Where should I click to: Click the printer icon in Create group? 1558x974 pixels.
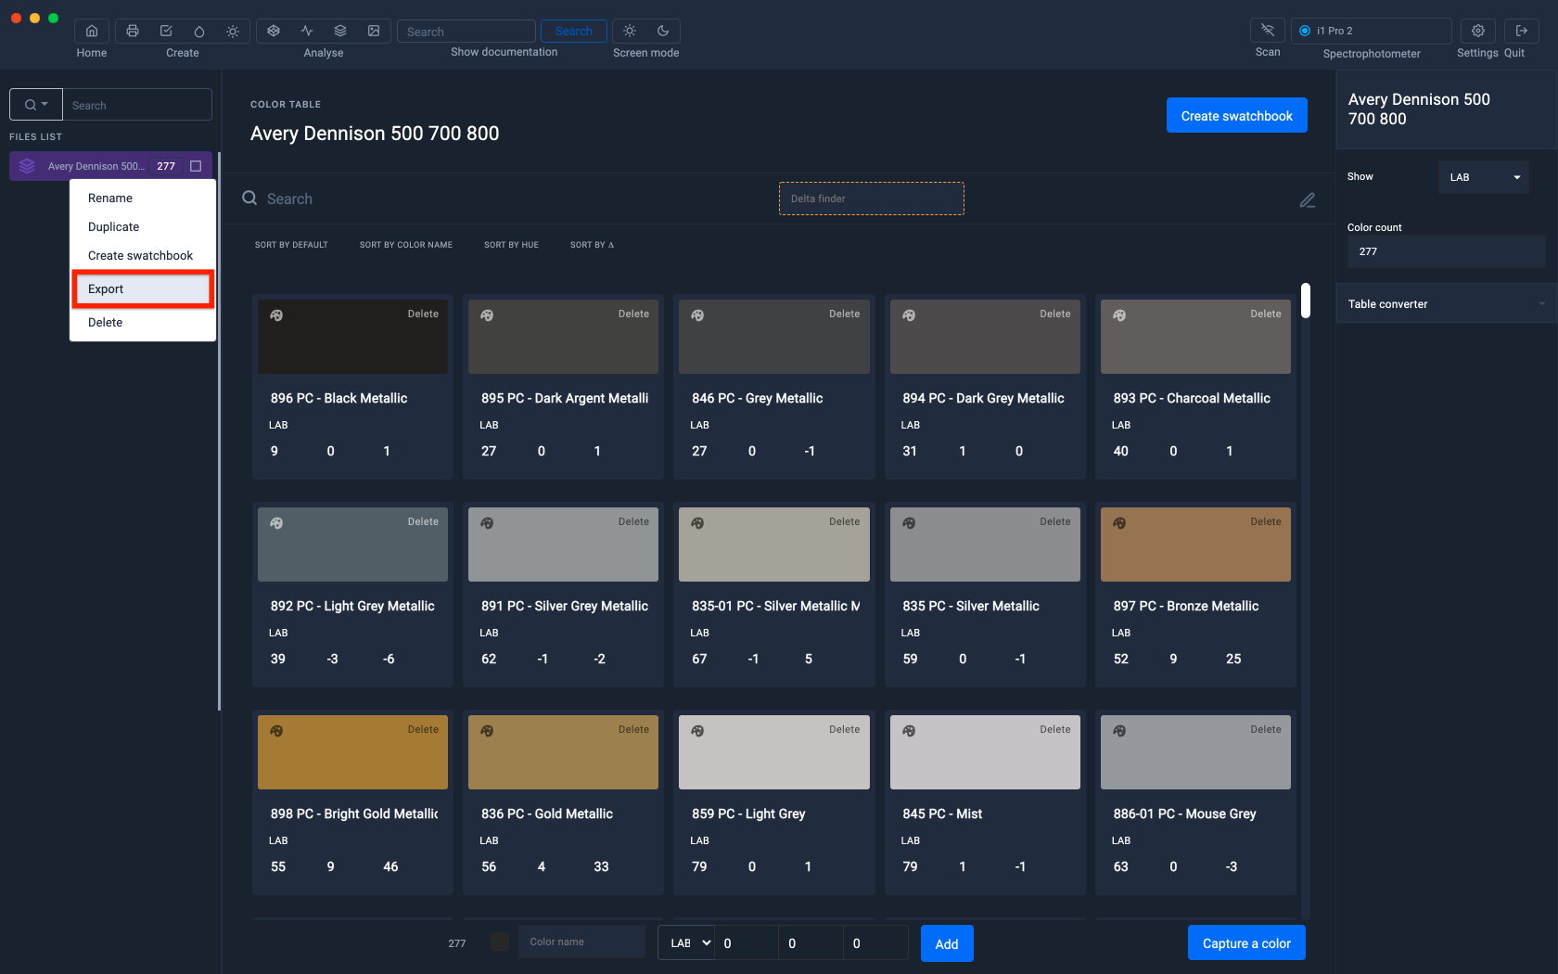click(x=133, y=31)
